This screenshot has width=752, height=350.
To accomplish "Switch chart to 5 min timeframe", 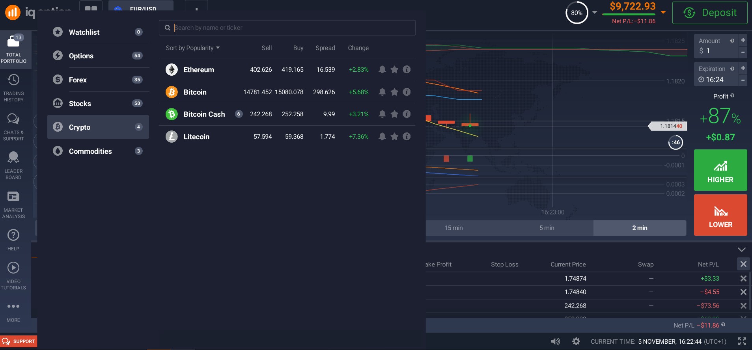I will [547, 228].
